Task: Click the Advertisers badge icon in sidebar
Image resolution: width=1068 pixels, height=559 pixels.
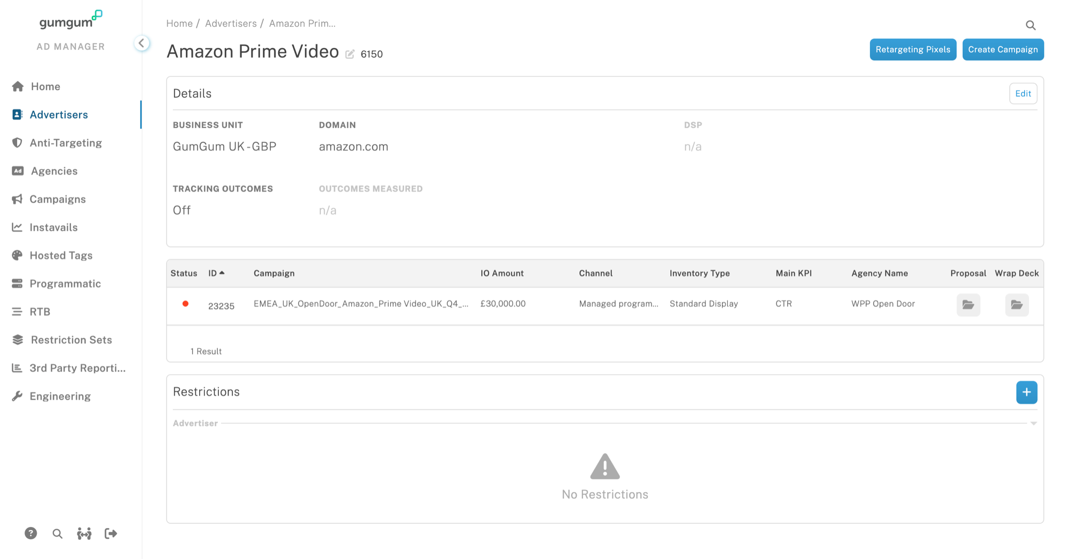Action: click(x=17, y=115)
